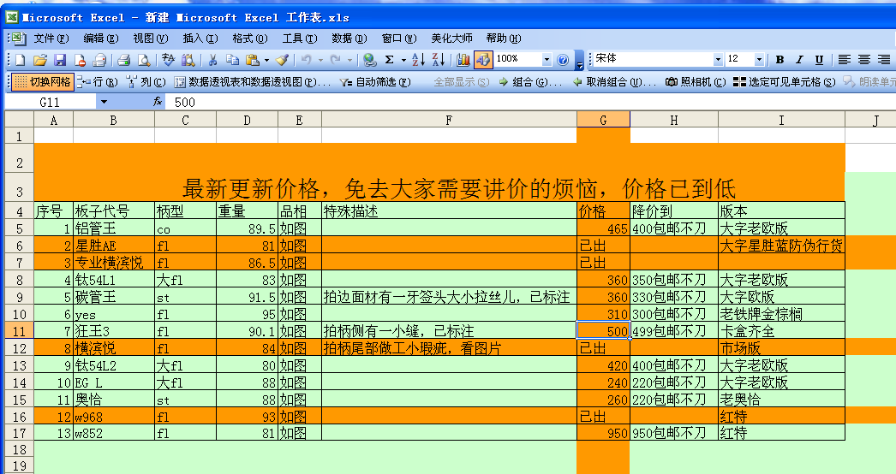The image size is (896, 474).
Task: Toggle Italic formatting
Action: 799,60
